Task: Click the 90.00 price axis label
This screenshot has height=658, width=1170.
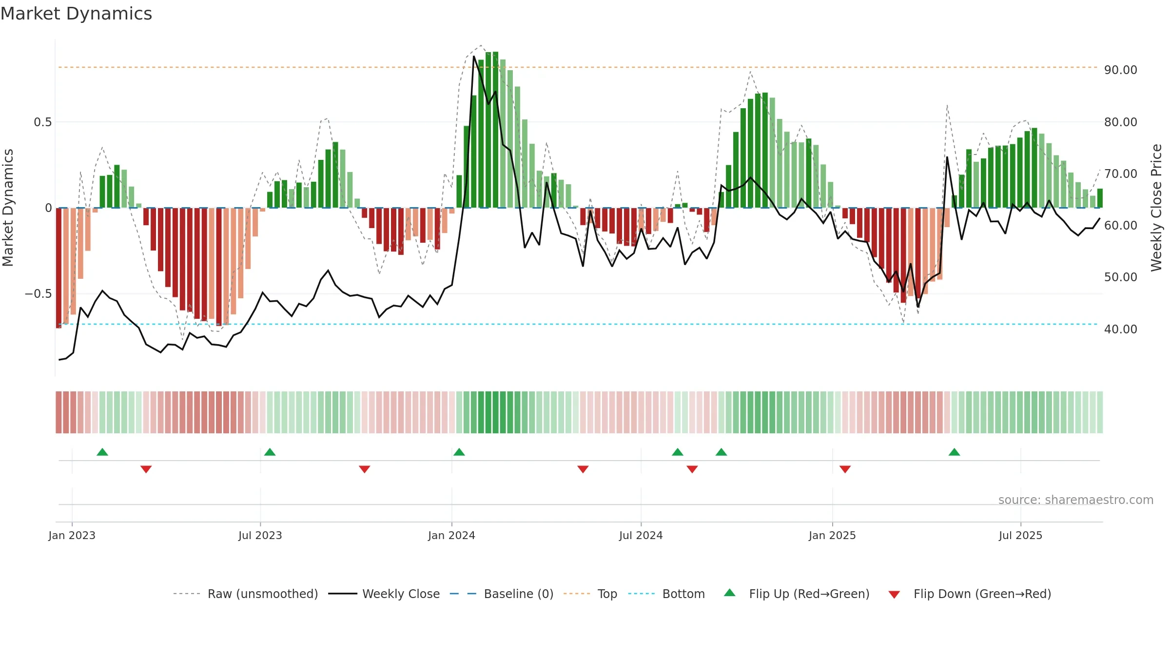Action: click(x=1121, y=70)
